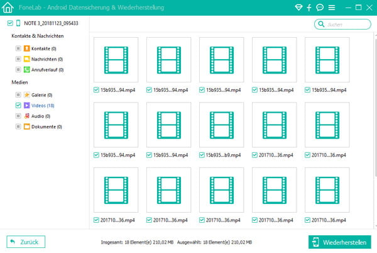The height and width of the screenshot is (253, 377).
Task: Select Videos (18) in the sidebar
Action: tap(43, 105)
